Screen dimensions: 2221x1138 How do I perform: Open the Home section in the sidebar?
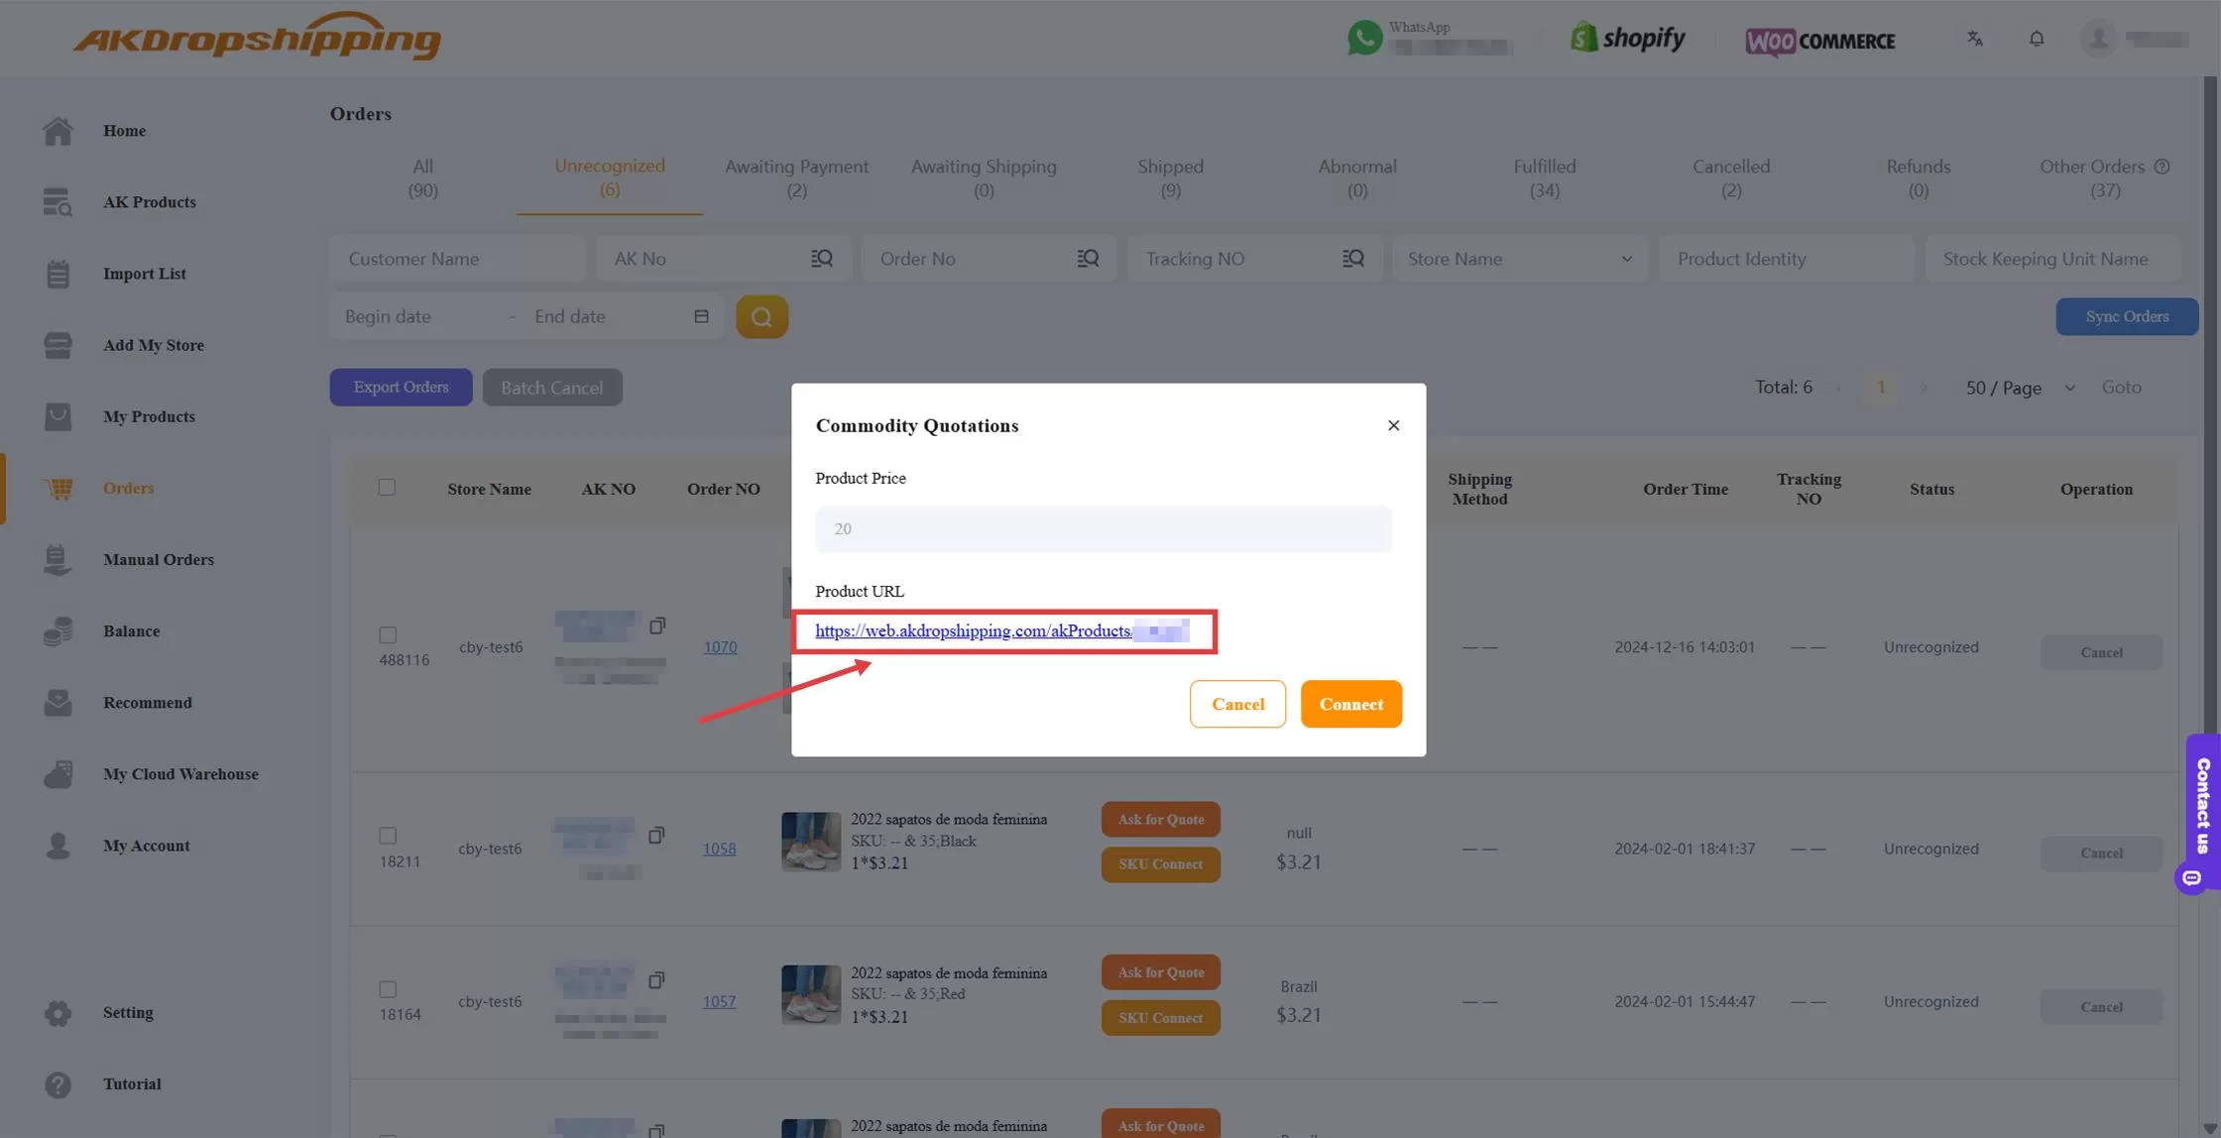click(124, 130)
